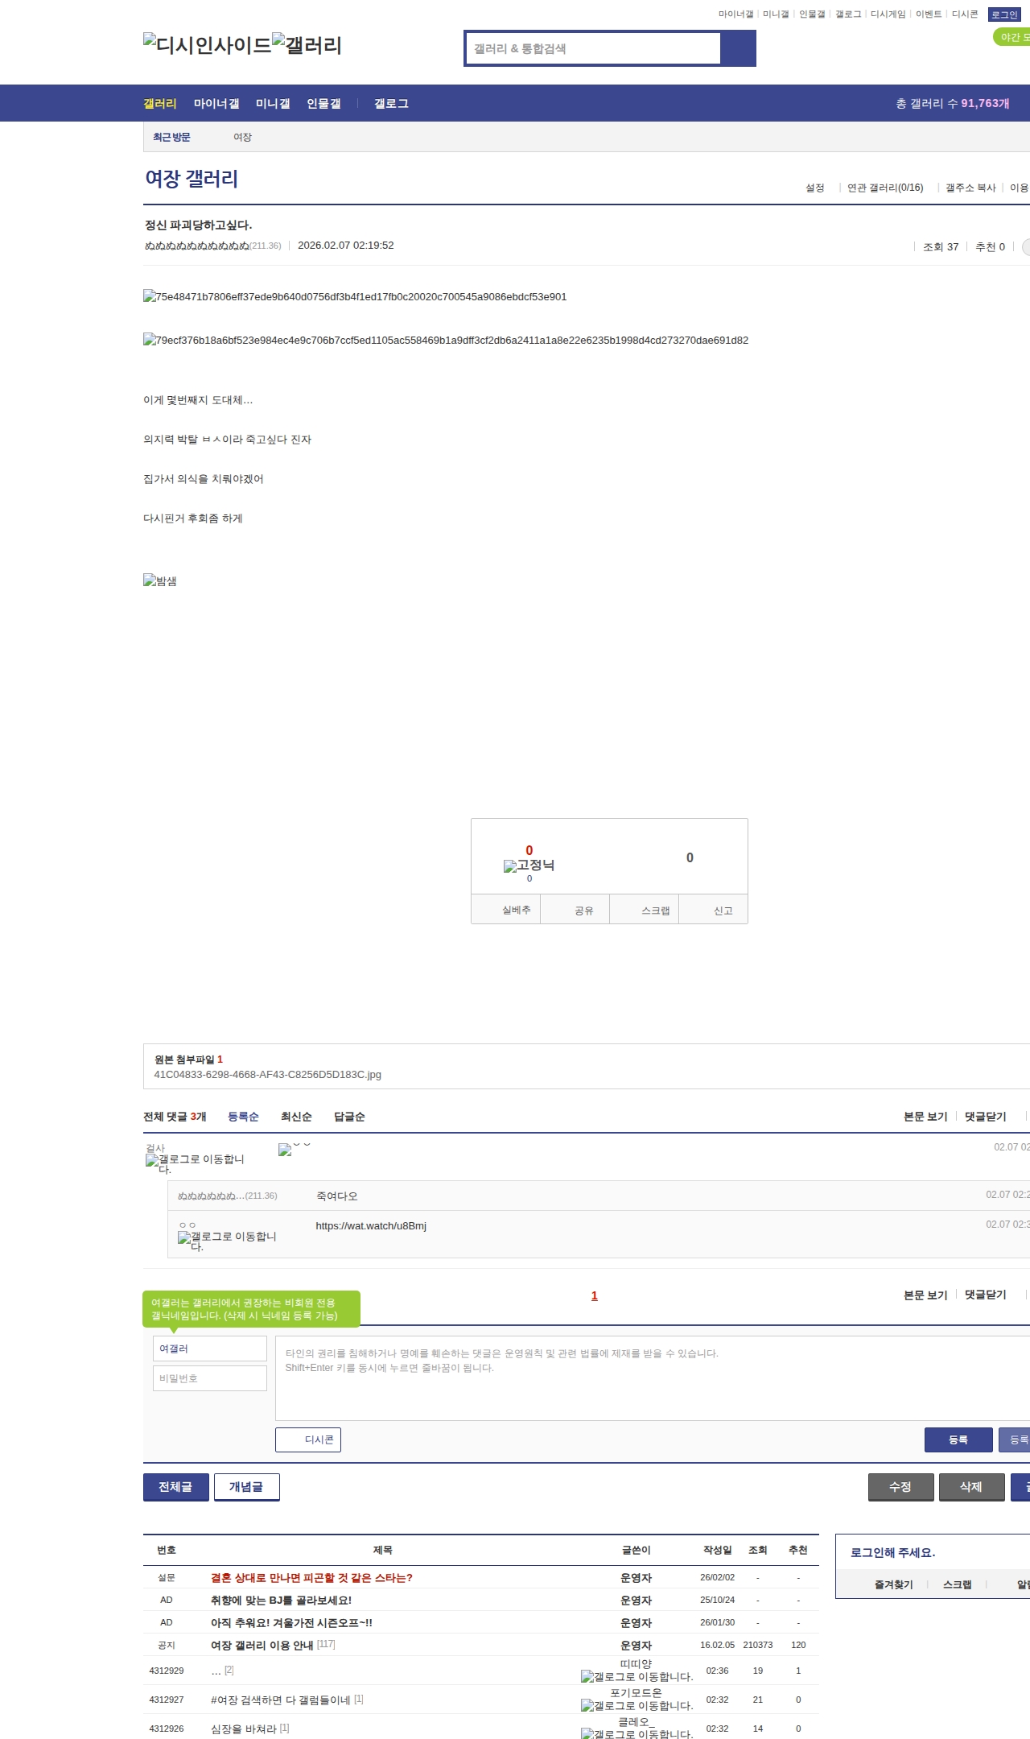Click the 여갤러 nickname input field
This screenshot has height=1739, width=1030.
click(210, 1349)
